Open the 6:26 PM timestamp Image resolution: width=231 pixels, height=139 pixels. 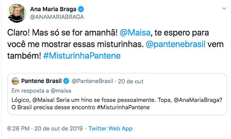pos(19,129)
